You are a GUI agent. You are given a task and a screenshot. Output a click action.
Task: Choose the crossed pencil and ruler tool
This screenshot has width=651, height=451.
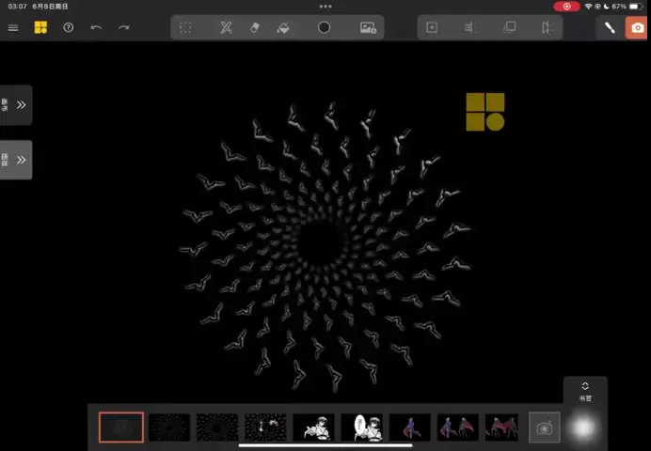[227, 28]
